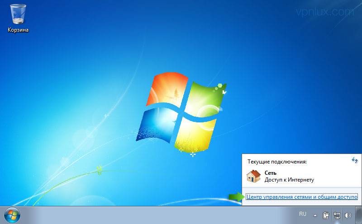Click the network tray icon
This screenshot has width=362, height=224.
337,215
